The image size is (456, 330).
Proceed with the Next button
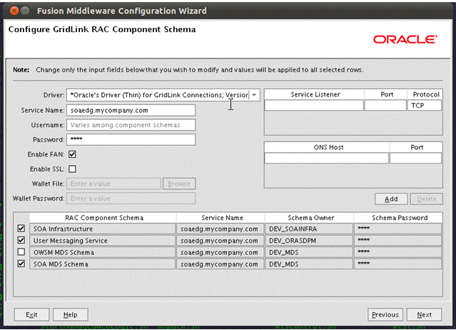pos(424,314)
